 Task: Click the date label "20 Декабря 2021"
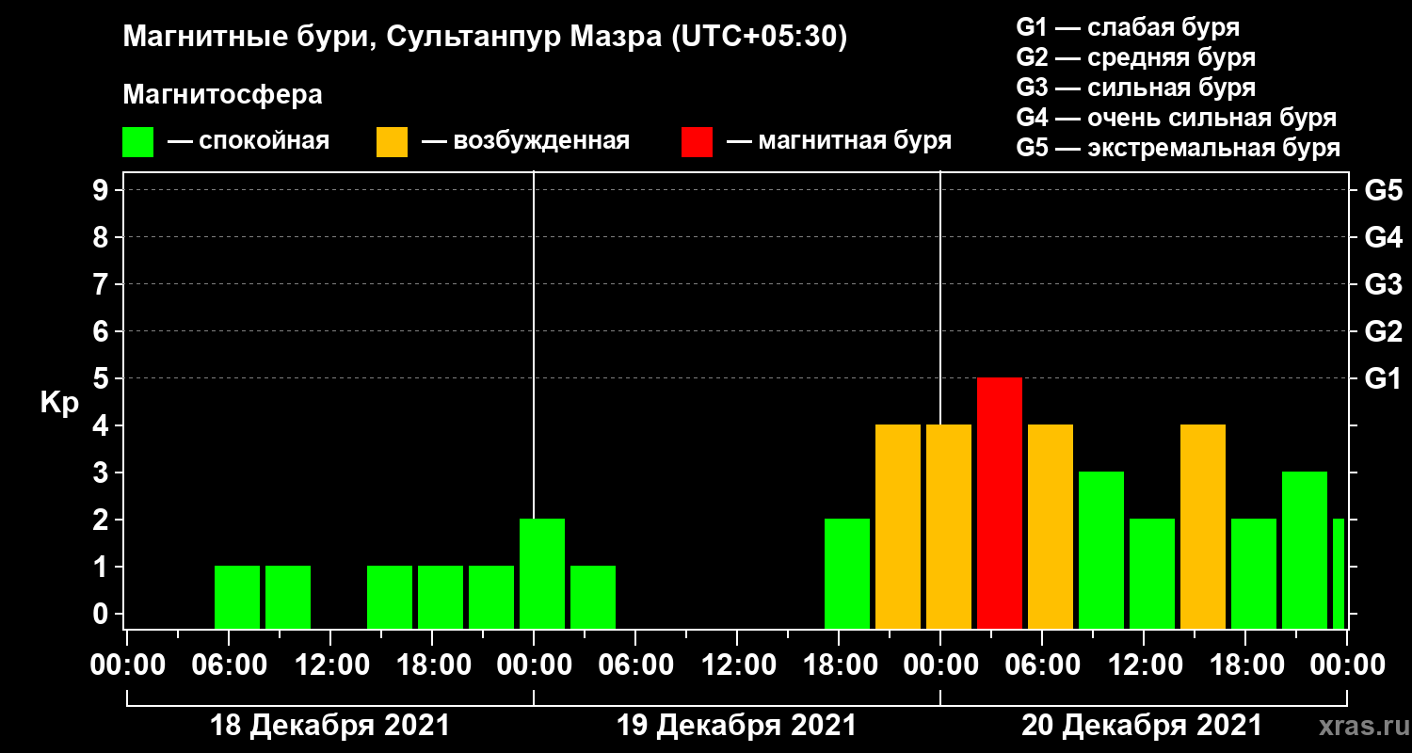(x=1142, y=726)
